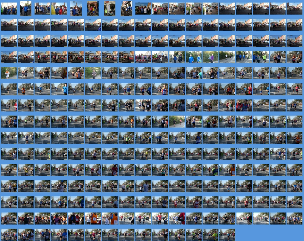Open the first thumbnail in the top row
Image resolution: width=304 pixels, height=241 pixels.
click(9, 9)
